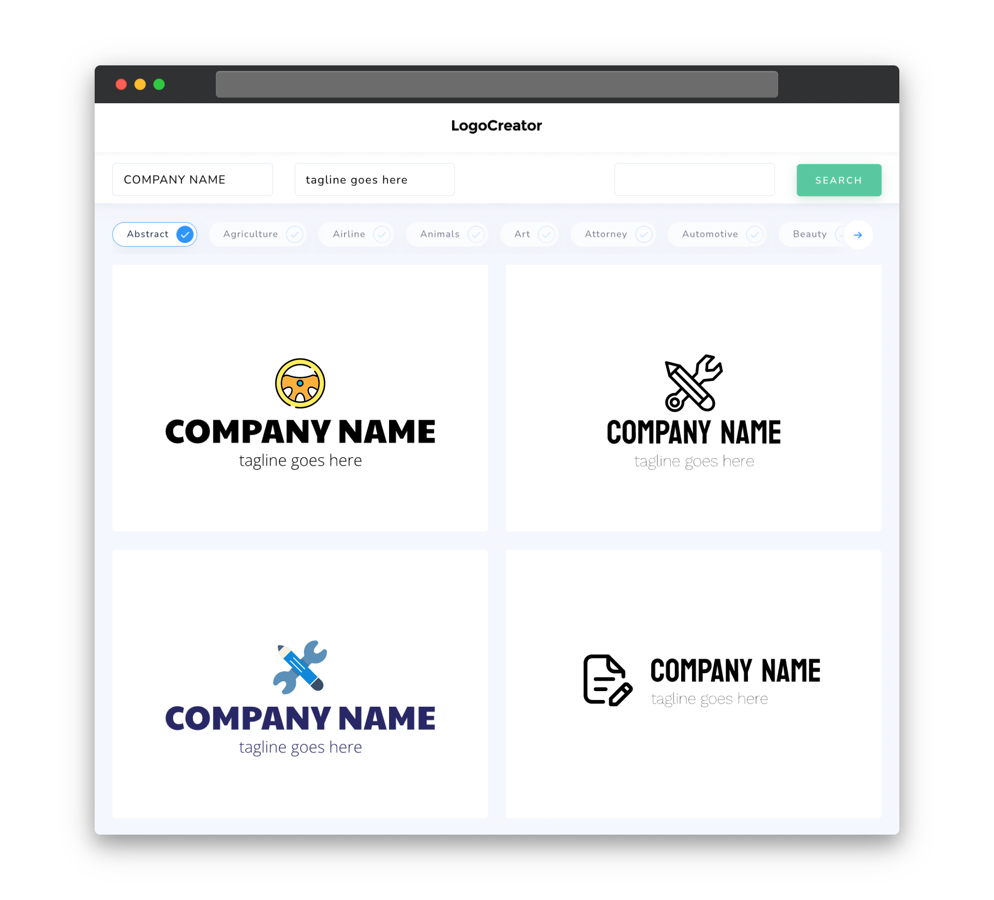The image size is (994, 900).
Task: Toggle the Abstract category filter
Action: tap(156, 234)
